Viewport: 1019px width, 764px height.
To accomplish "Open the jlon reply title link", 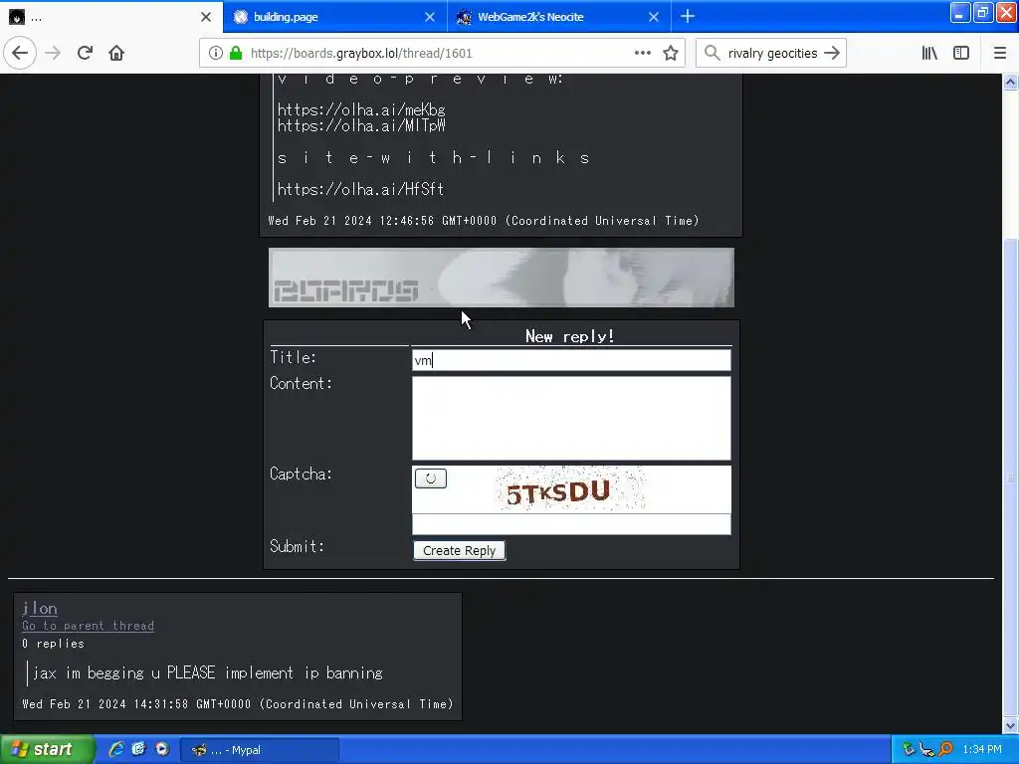I will [x=40, y=609].
